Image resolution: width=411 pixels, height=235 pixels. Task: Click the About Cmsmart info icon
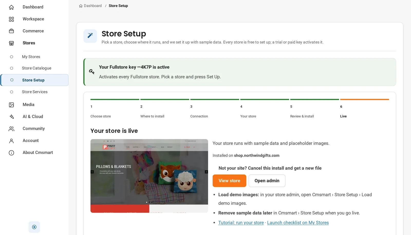(11, 153)
